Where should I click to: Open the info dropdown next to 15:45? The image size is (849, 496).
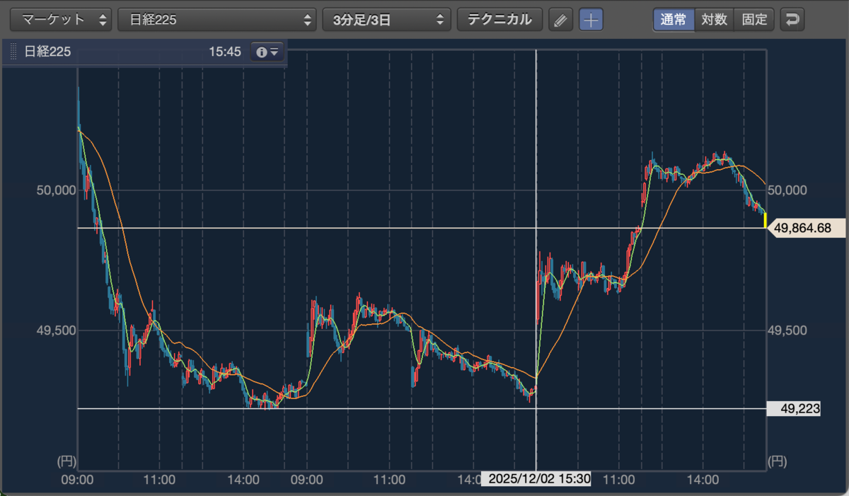click(x=267, y=52)
